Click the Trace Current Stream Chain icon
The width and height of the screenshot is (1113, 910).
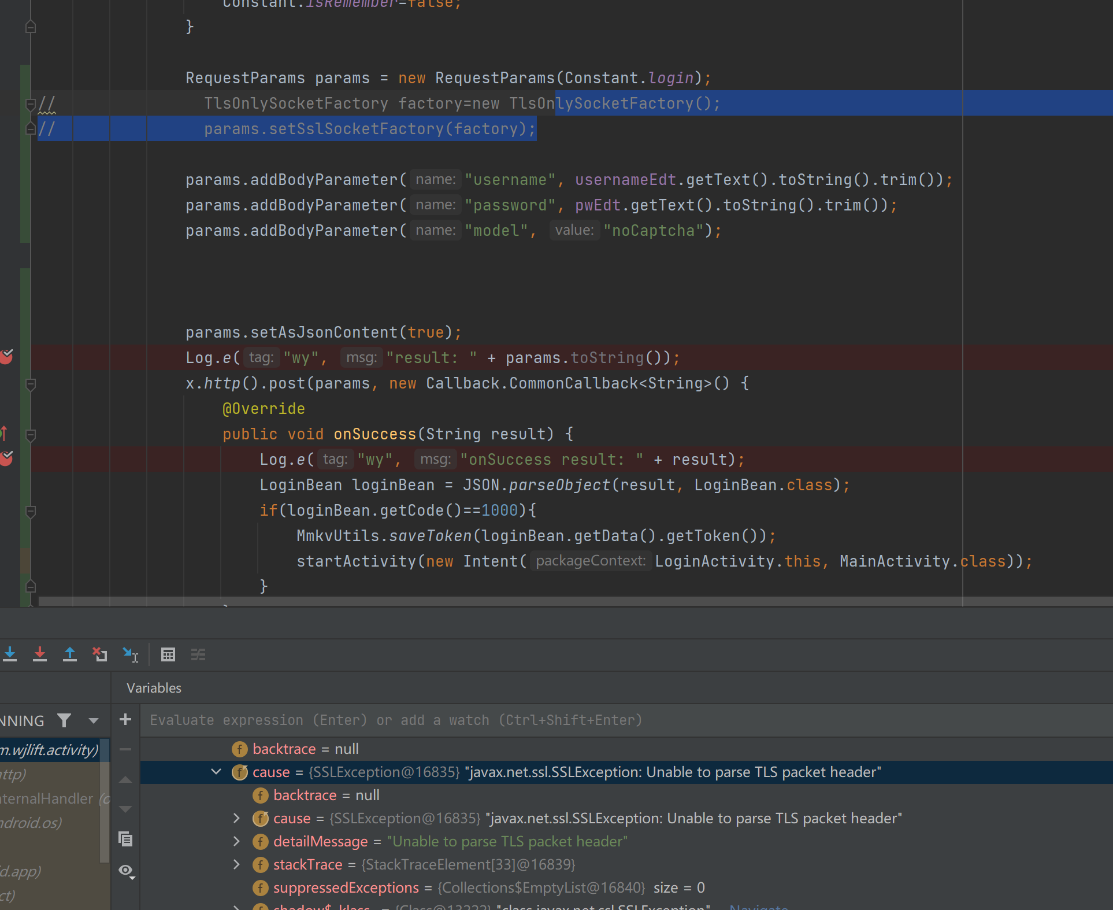pyautogui.click(x=198, y=654)
